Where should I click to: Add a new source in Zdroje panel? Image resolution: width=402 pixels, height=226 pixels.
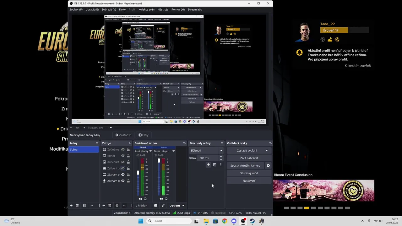click(104, 206)
